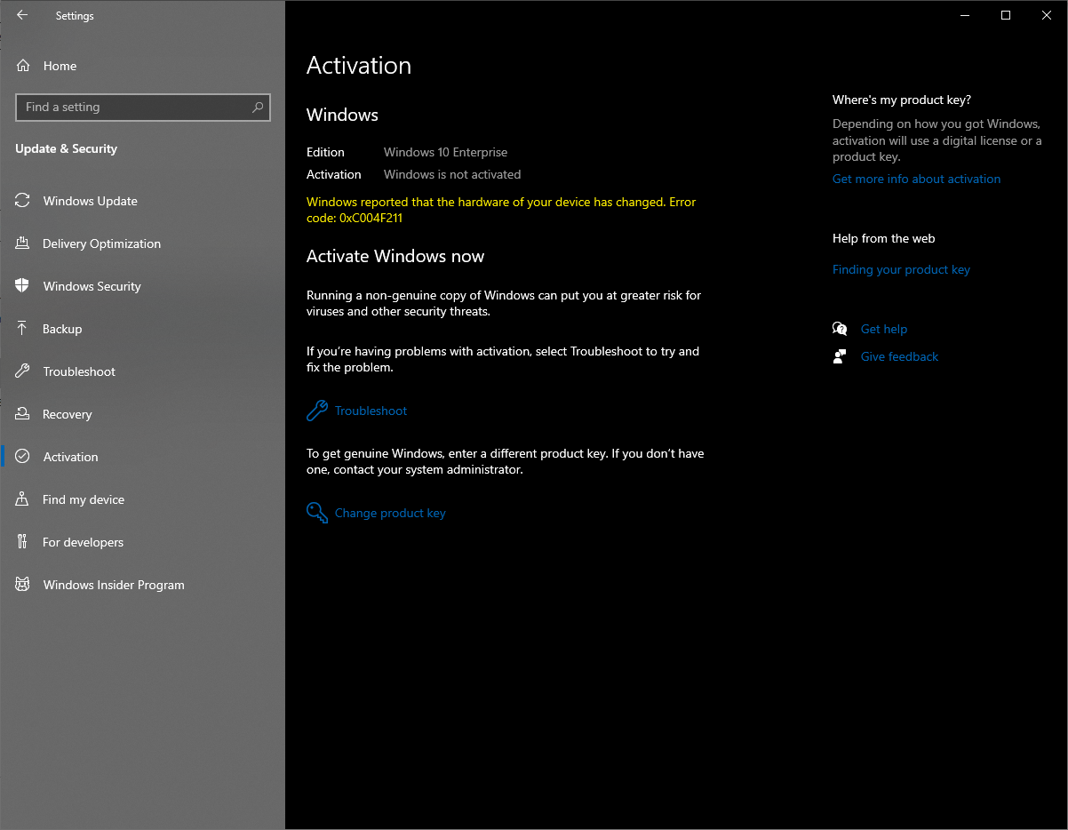
Task: Select the Recovery icon
Action: [x=23, y=414]
